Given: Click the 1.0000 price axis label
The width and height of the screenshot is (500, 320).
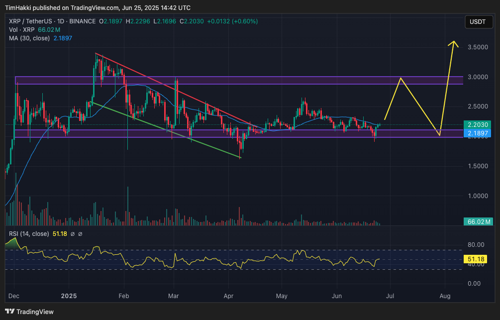Looking at the screenshot, I should click(478, 196).
